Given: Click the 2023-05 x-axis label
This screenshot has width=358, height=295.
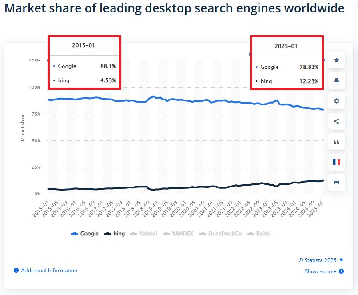Looking at the screenshot, I should (270, 209).
